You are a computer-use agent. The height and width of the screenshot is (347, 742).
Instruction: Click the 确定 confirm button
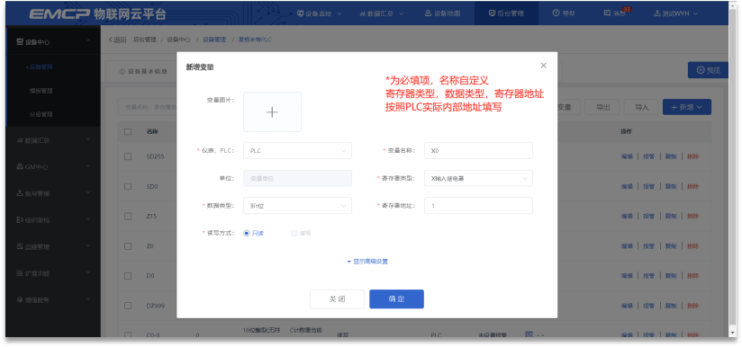(x=396, y=299)
